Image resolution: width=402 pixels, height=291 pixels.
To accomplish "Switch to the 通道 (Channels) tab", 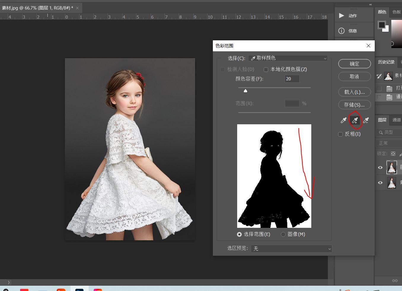I will pos(396,120).
